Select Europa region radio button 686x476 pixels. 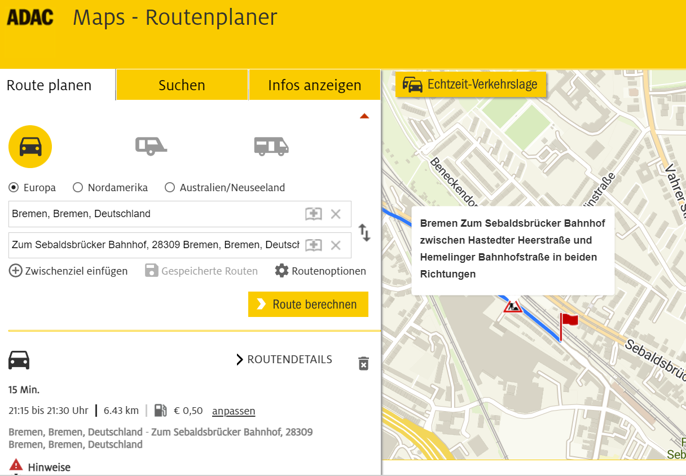point(14,187)
